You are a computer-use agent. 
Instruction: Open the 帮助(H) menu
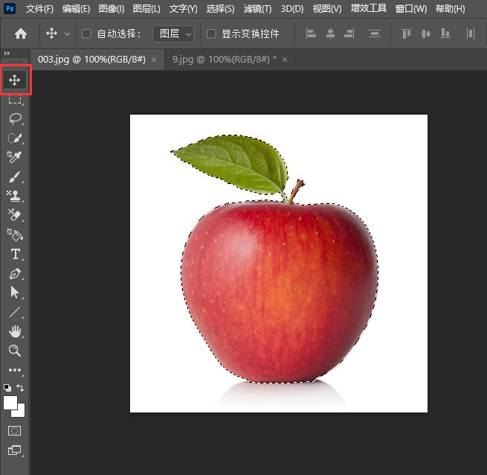(450, 9)
